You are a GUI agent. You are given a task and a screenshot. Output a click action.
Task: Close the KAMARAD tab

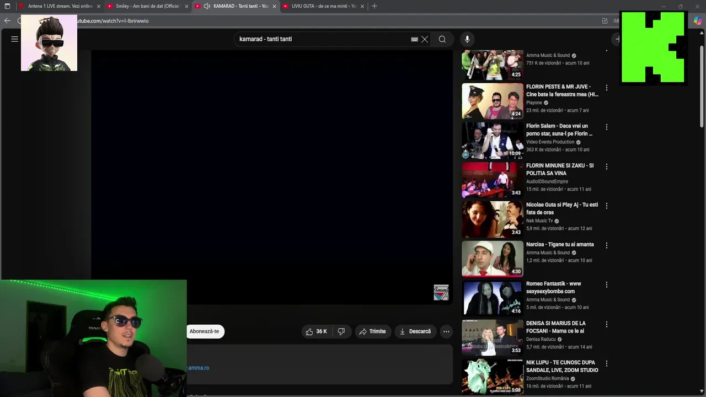point(274,6)
